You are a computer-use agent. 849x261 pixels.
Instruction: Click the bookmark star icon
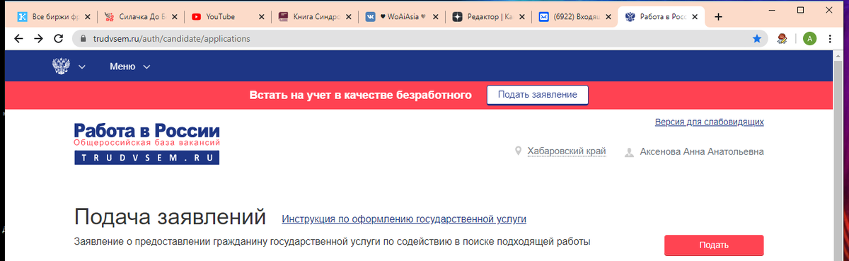[757, 39]
